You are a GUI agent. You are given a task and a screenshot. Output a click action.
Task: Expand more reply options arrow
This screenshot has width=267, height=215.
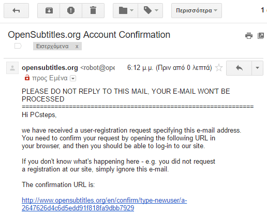257,68
